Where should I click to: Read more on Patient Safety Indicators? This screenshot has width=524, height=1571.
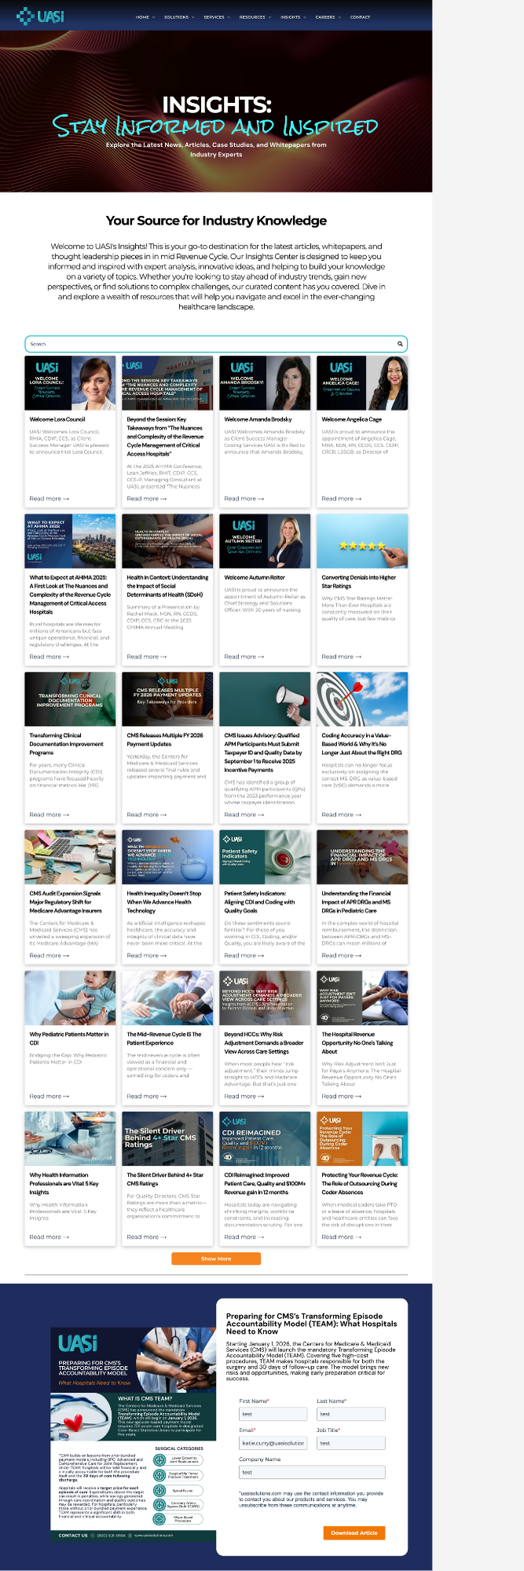244,956
